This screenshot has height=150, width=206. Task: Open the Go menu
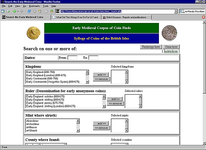tap(25, 6)
